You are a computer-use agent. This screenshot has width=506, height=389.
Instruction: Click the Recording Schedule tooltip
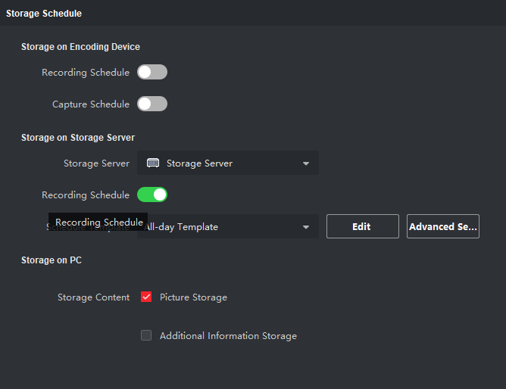[98, 223]
